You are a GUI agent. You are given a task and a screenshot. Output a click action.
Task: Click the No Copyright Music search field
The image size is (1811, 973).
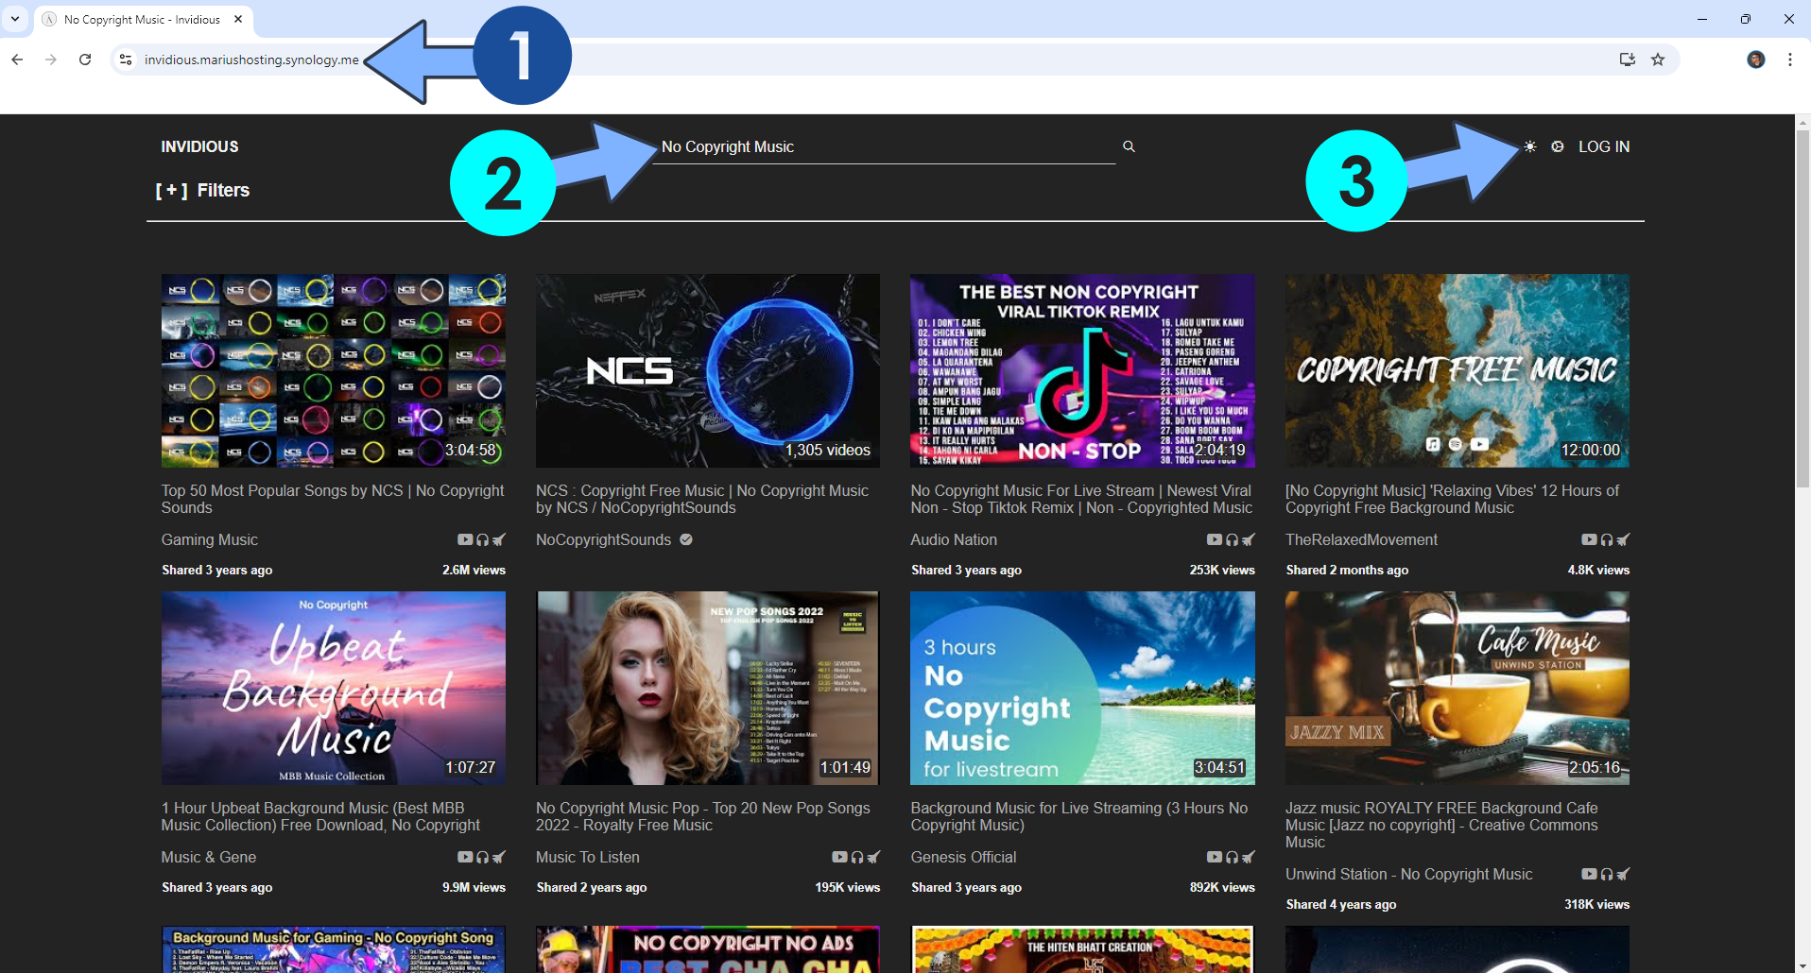[884, 146]
